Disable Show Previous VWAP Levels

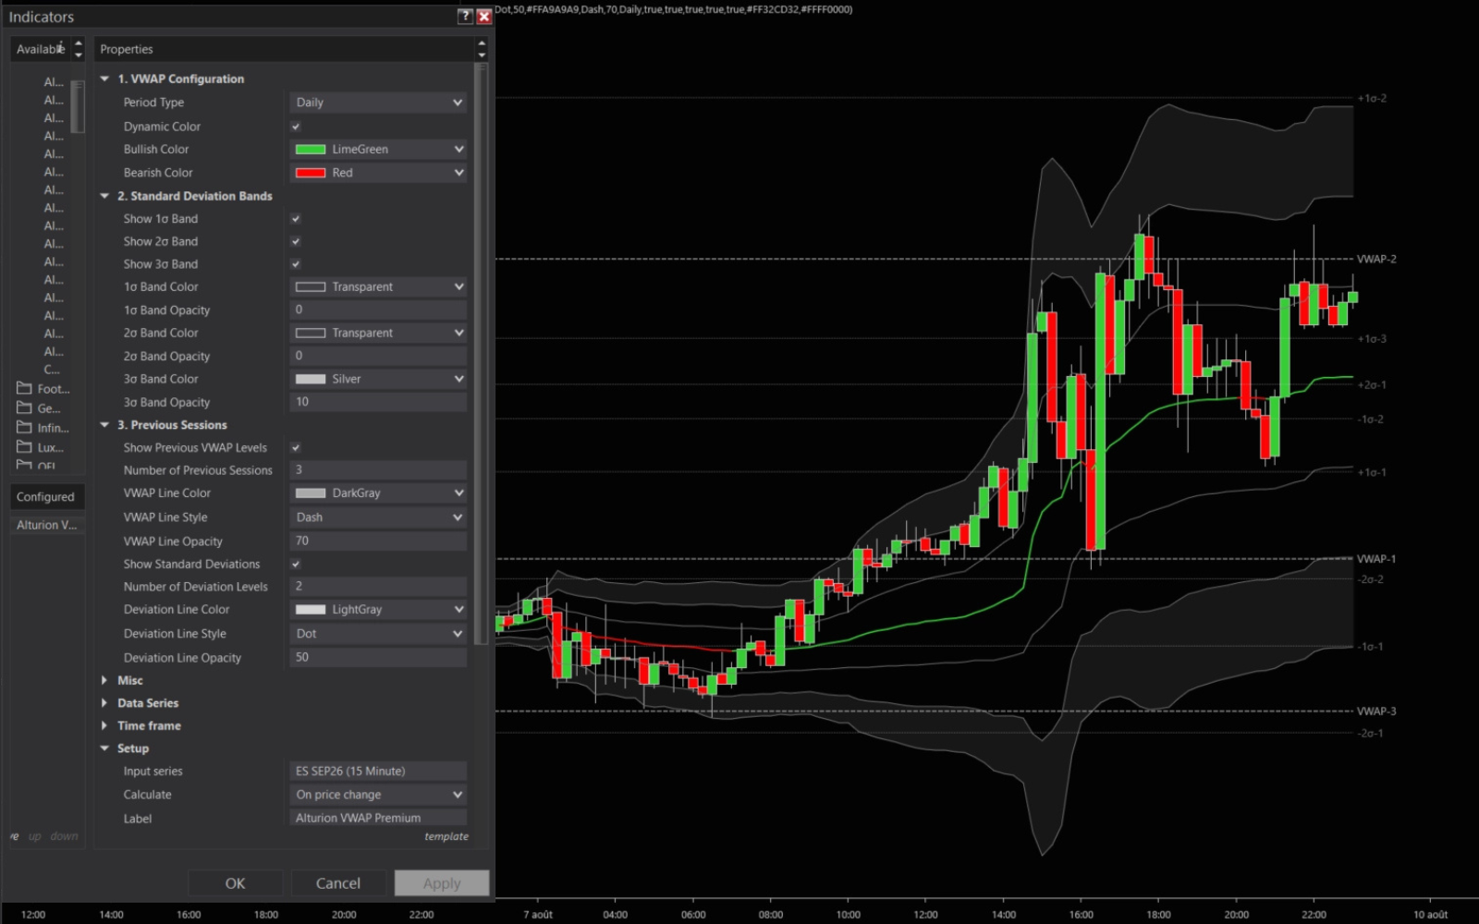[296, 447]
